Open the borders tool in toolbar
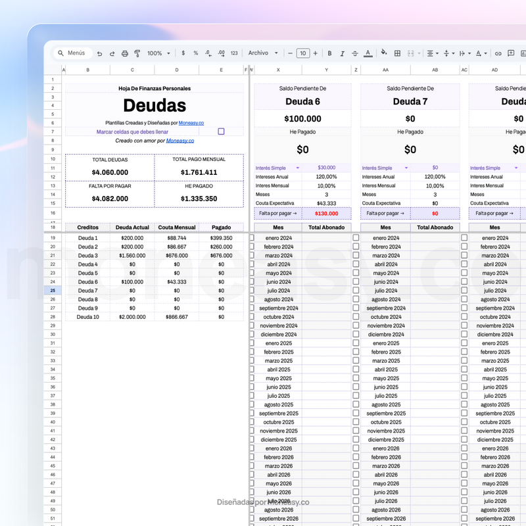The width and height of the screenshot is (526, 526). pos(398,53)
